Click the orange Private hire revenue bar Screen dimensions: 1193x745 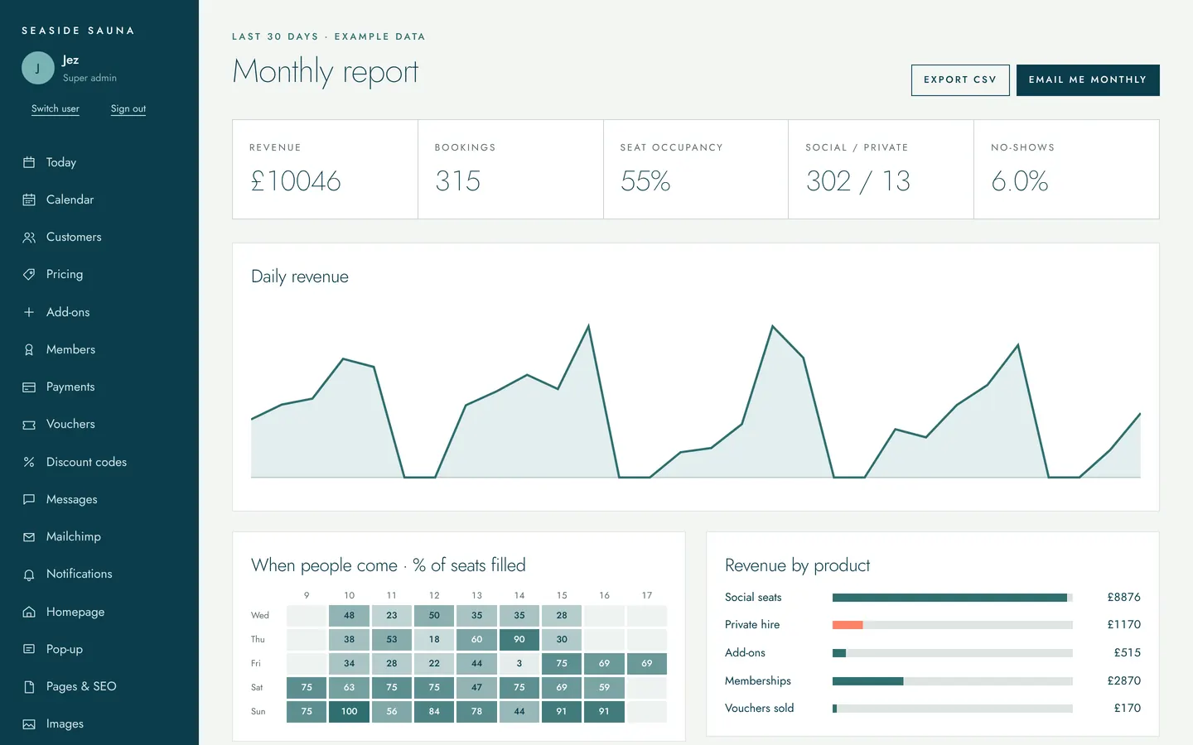tap(848, 625)
